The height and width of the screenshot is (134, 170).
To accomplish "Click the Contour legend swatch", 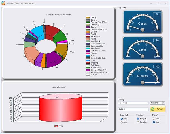I will 88,20.
